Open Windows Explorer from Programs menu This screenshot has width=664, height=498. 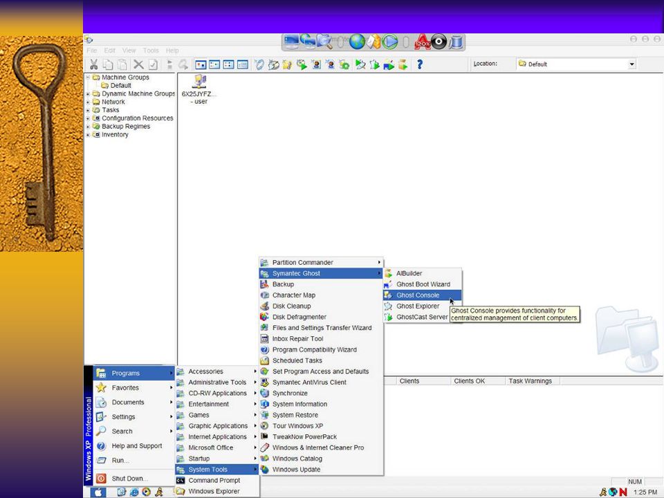click(216, 491)
